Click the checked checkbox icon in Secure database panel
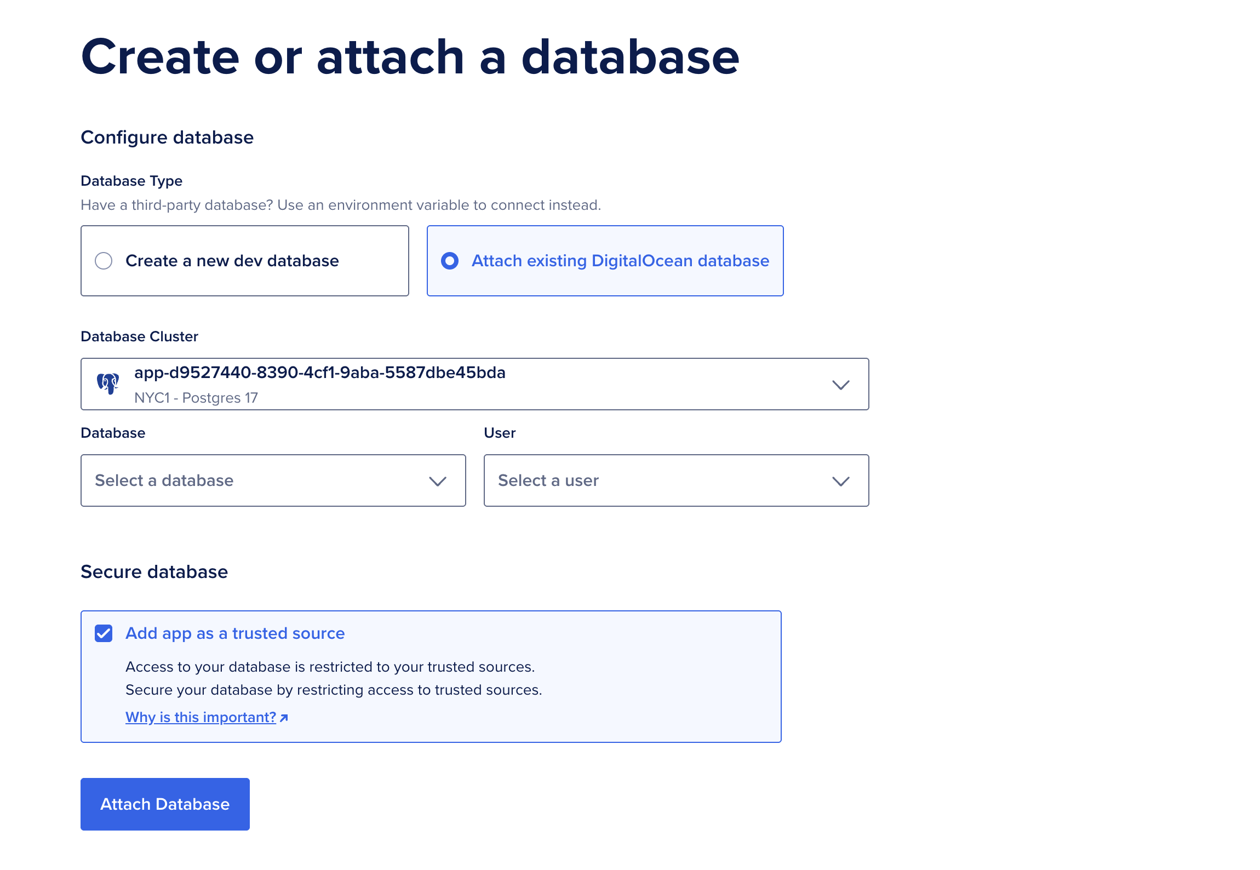 104,633
